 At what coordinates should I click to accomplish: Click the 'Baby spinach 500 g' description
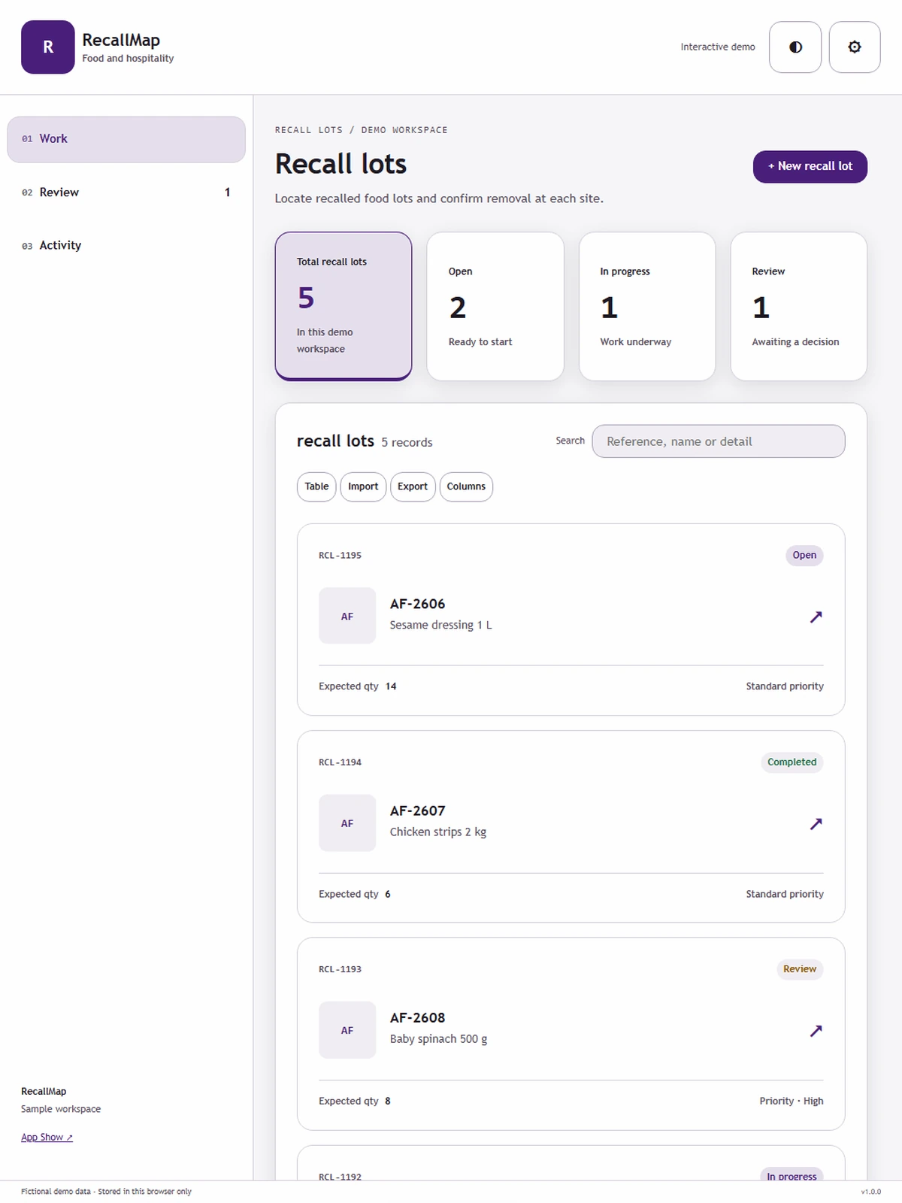coord(438,1038)
